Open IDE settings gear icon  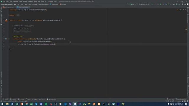[x=185, y=4]
